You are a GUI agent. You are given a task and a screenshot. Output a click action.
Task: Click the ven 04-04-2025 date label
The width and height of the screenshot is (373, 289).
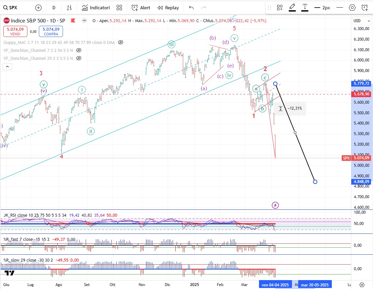(275, 285)
